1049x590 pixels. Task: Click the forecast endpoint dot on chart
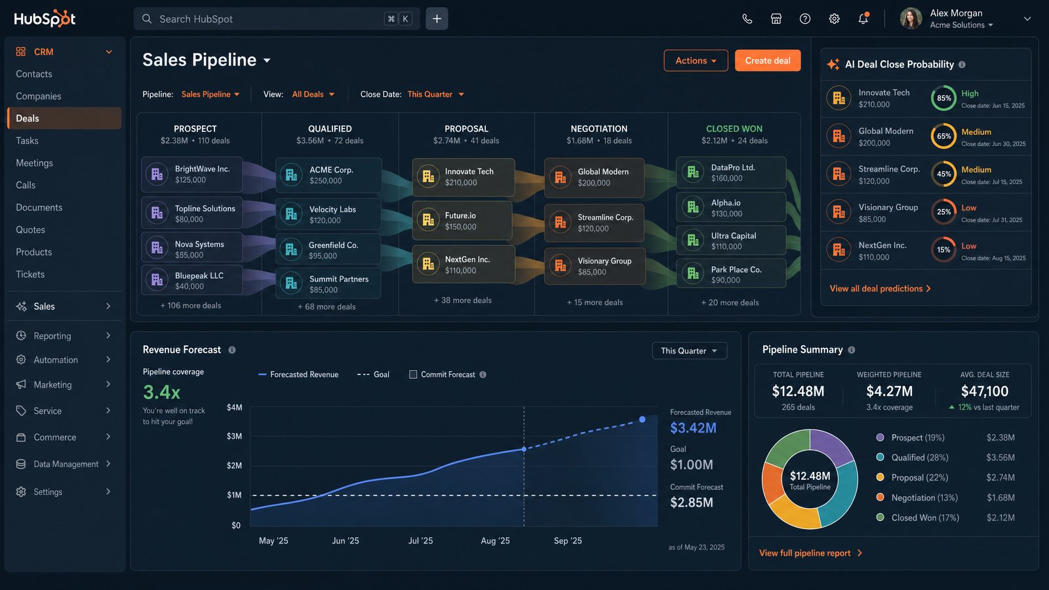(x=642, y=420)
